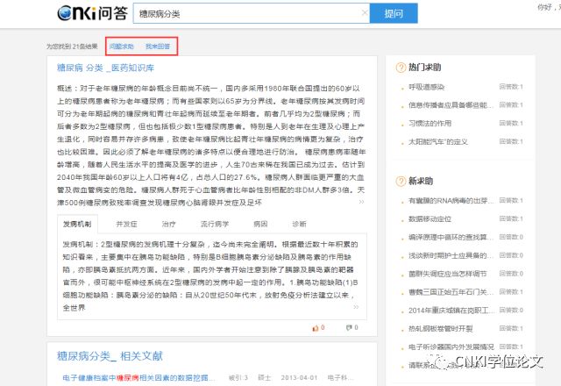This screenshot has height=386, width=561.
Task: Open new question 曹魏三国正始五年石门关
Action: point(451,292)
